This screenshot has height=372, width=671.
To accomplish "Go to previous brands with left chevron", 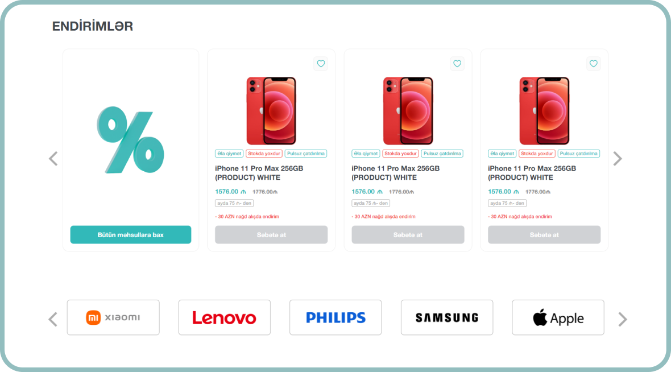I will coord(53,319).
